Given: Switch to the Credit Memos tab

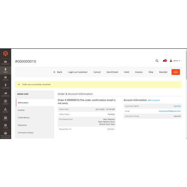Looking at the screenshot, I should click(x=23, y=117).
